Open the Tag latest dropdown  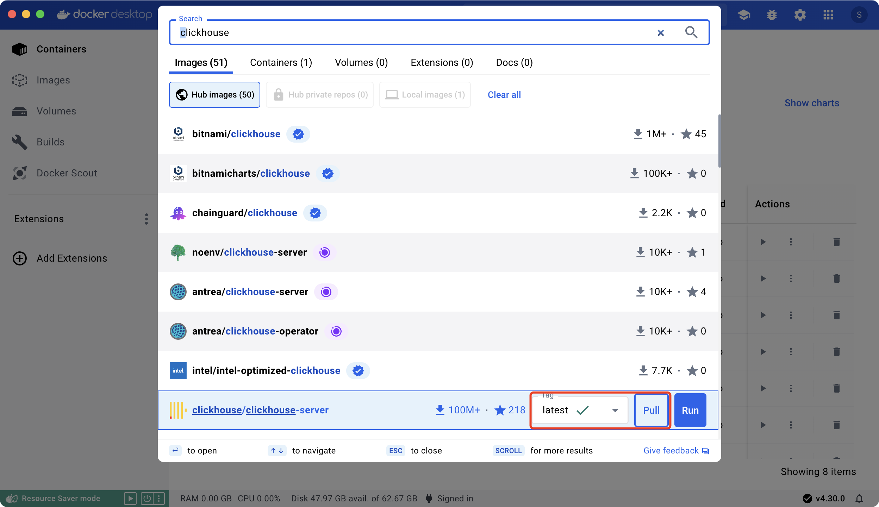(x=580, y=410)
